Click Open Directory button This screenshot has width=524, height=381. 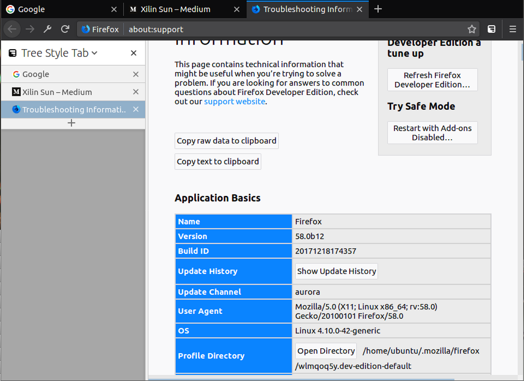326,351
